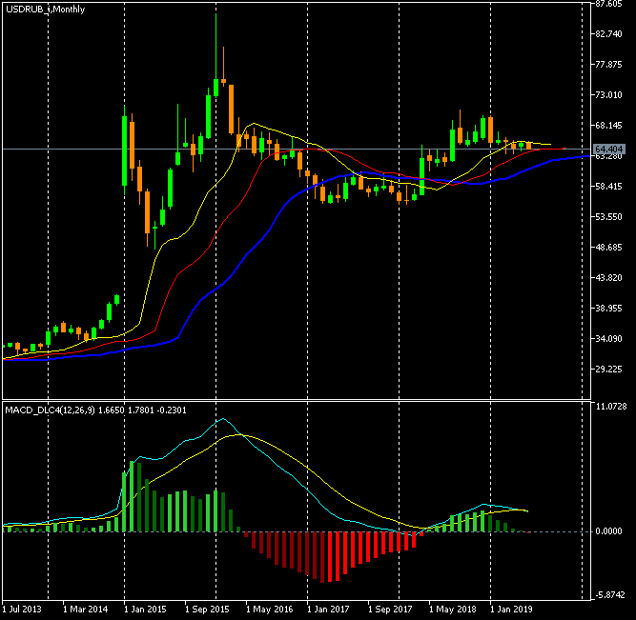
Task: Click the 1 Sep 2015 date label
Action: pyautogui.click(x=207, y=610)
